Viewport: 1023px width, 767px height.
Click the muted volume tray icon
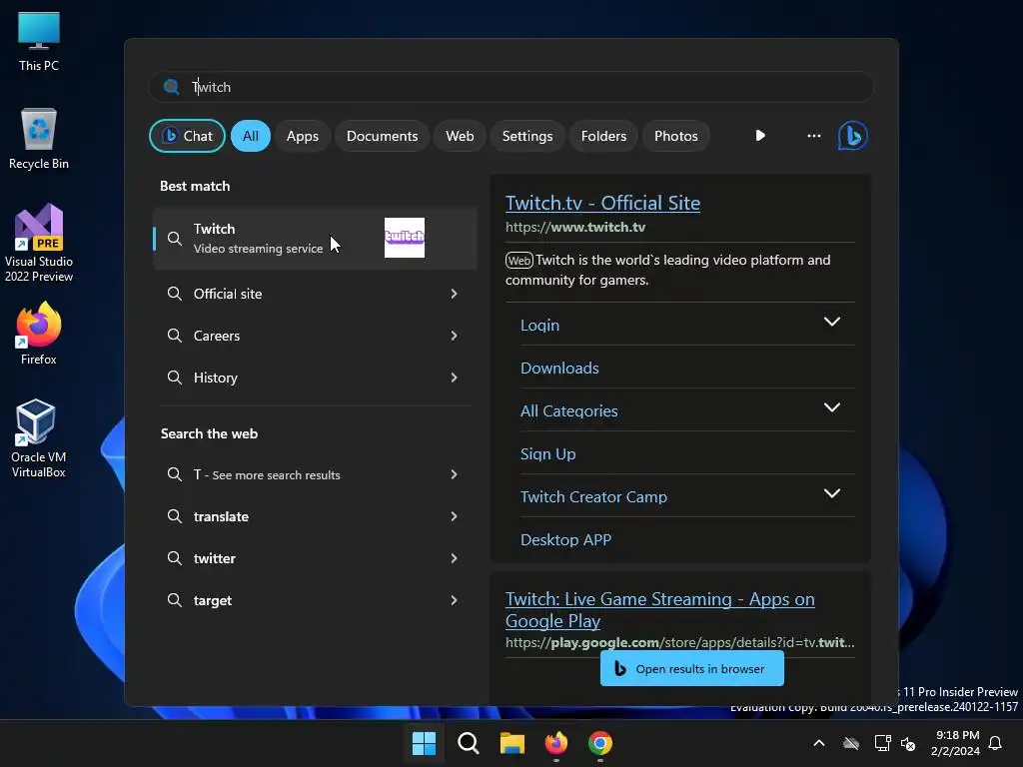click(907, 743)
